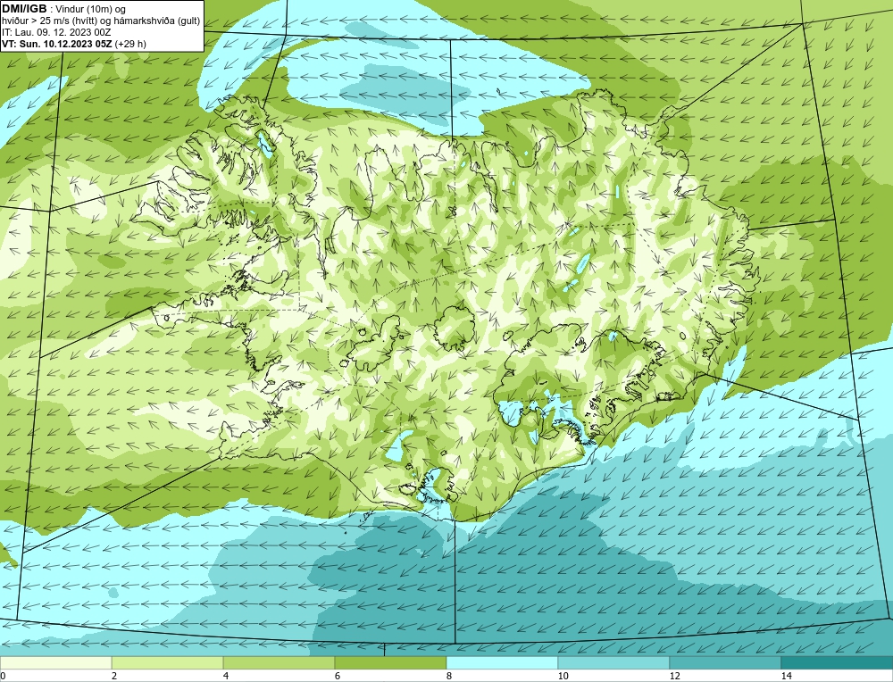The image size is (893, 682).
Task: Click the legend value label 4
Action: pyautogui.click(x=226, y=676)
